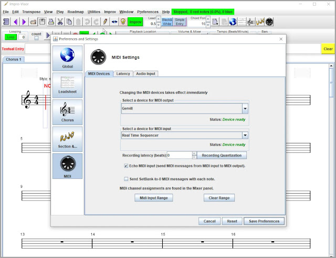Image resolution: width=336 pixels, height=258 pixels.
Task: Select the MIDI Devices tab
Action: pos(99,74)
